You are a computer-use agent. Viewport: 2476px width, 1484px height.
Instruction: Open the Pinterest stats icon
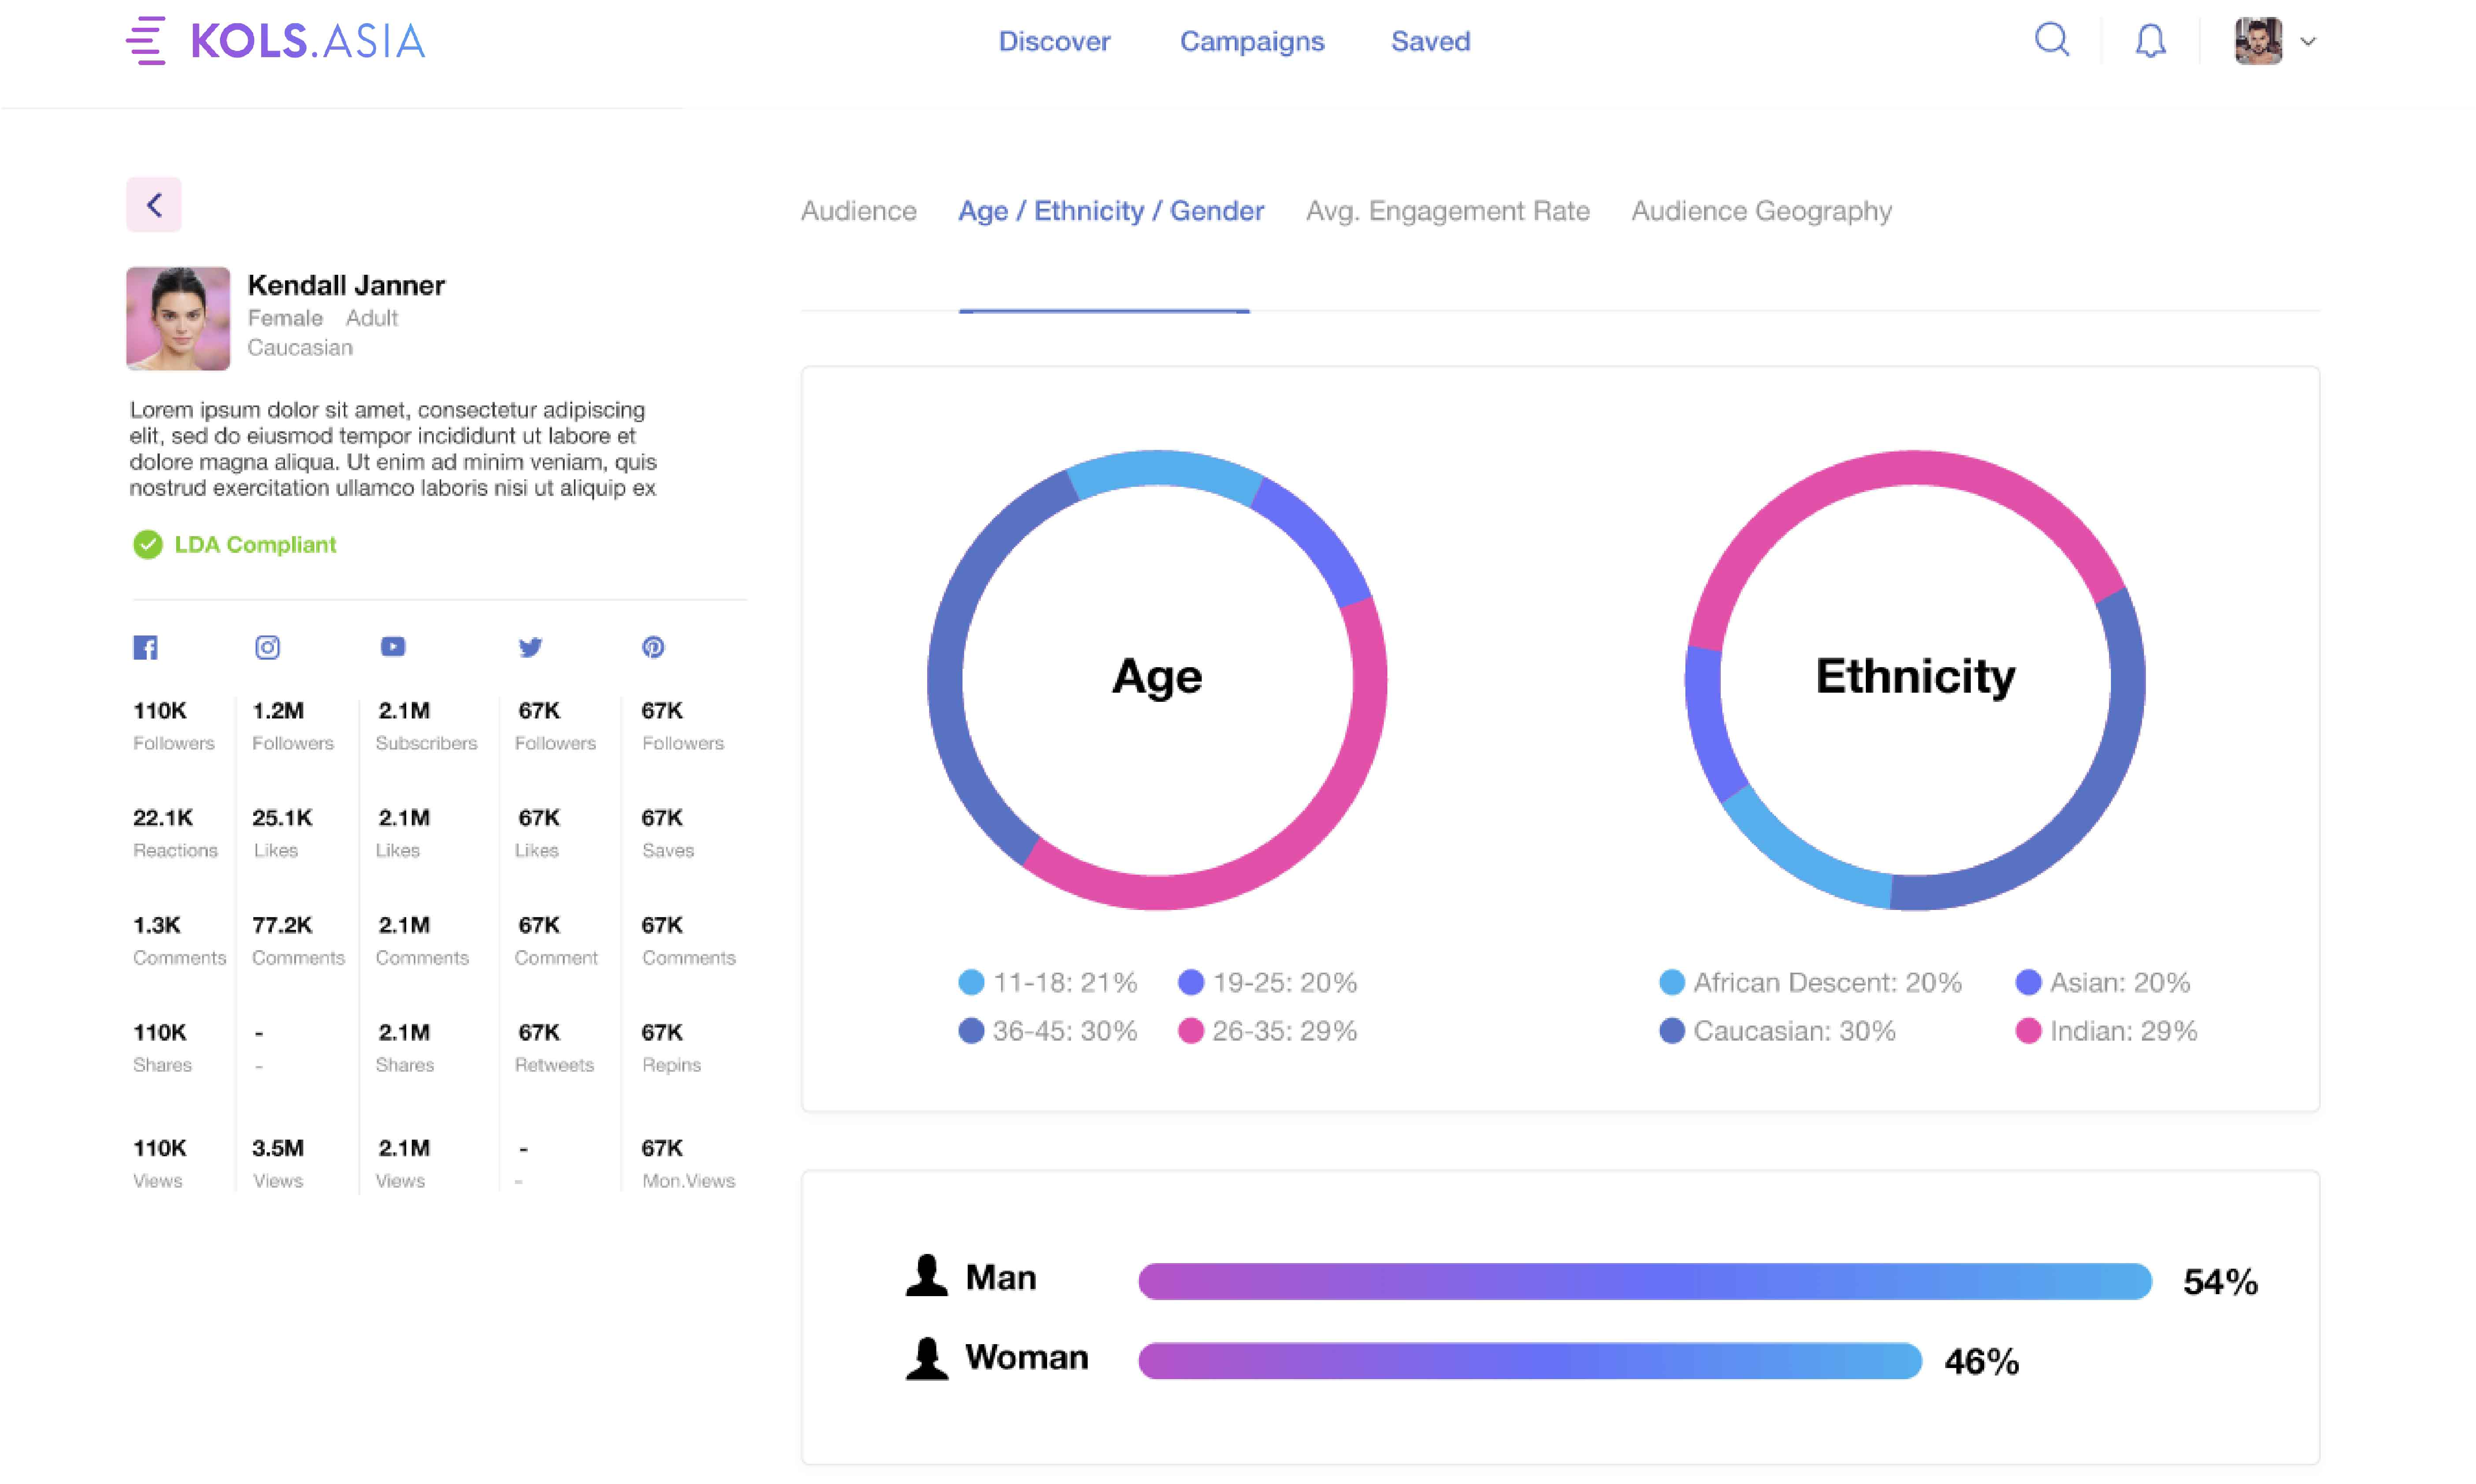click(x=653, y=647)
